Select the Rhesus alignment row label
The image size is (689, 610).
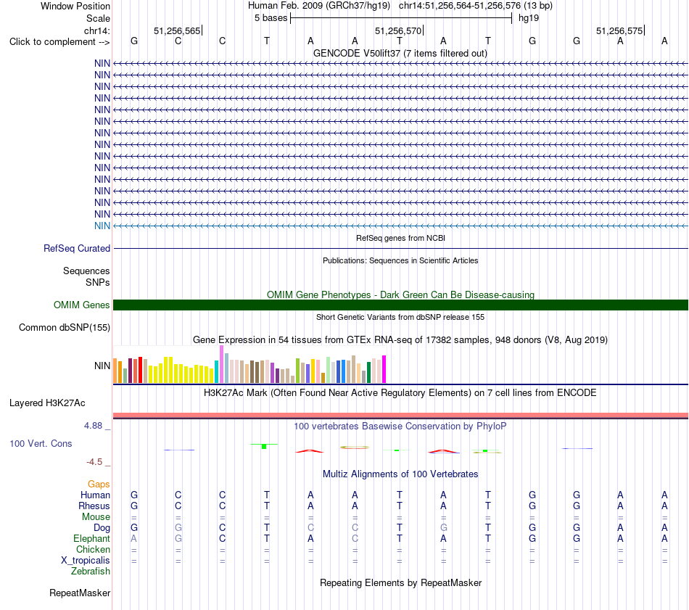(94, 506)
